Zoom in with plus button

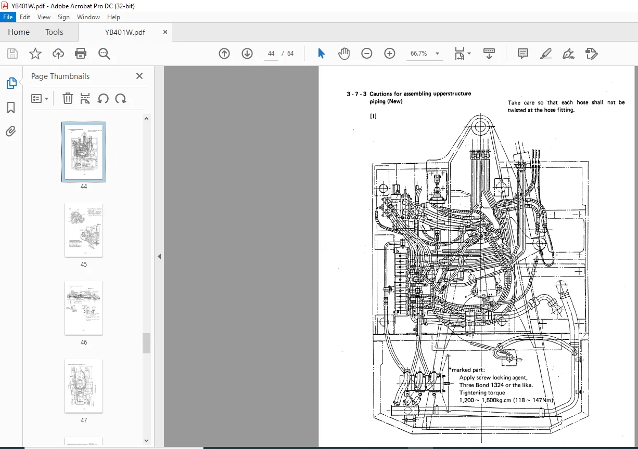[x=390, y=54]
